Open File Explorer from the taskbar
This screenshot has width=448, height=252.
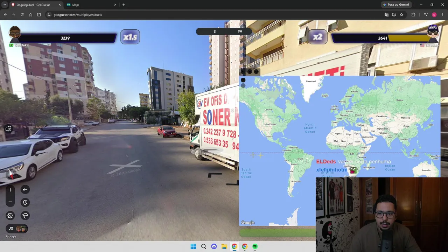[224, 246]
